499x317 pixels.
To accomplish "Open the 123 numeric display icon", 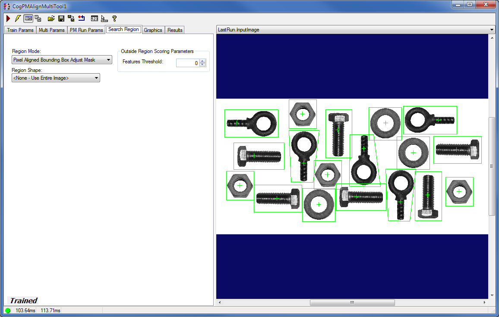I will (x=94, y=19).
